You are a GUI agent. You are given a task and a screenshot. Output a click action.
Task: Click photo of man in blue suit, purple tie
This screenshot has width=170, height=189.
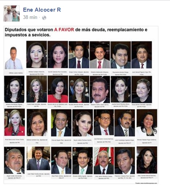38,158
